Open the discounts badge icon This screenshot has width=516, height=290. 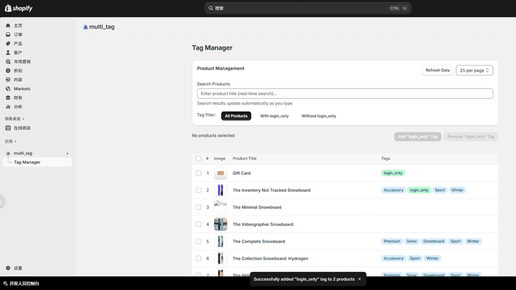click(8, 71)
